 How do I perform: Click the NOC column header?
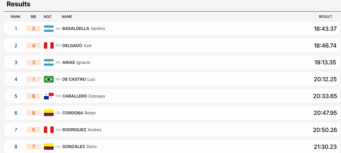tap(48, 17)
